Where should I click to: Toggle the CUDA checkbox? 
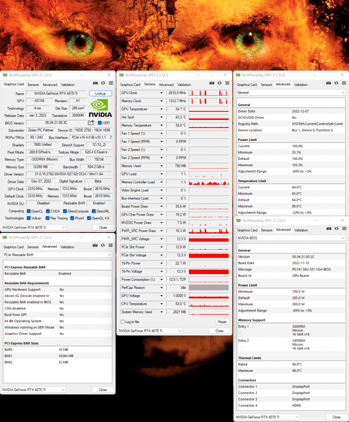point(48,211)
